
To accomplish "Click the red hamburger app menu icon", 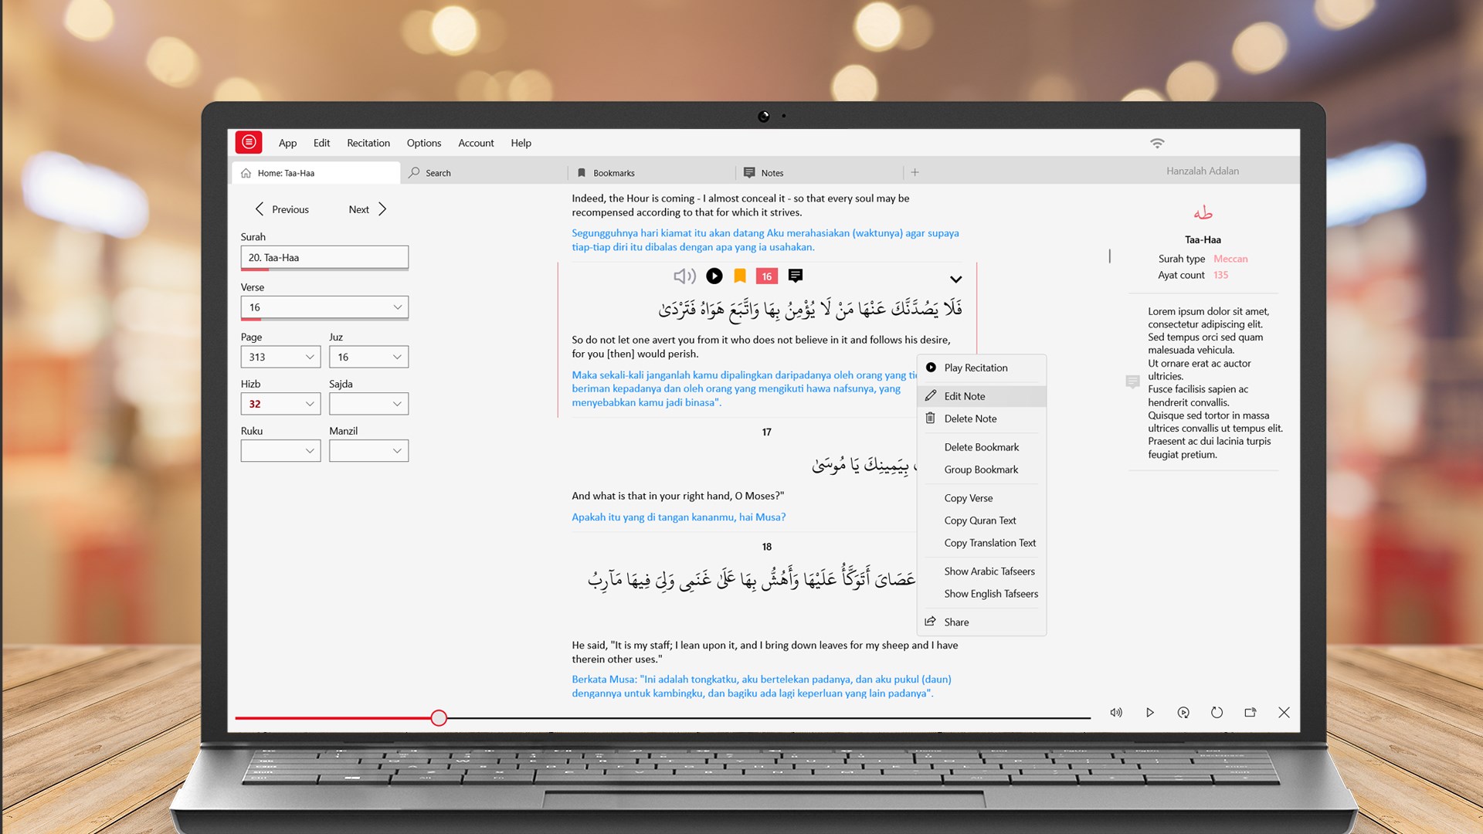I will coord(249,142).
